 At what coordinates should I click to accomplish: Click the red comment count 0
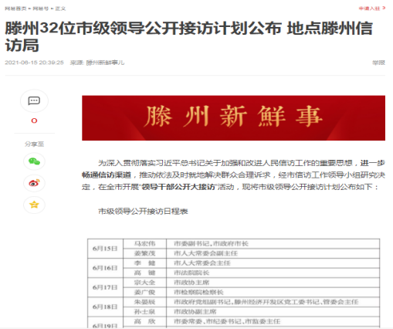coord(34,120)
